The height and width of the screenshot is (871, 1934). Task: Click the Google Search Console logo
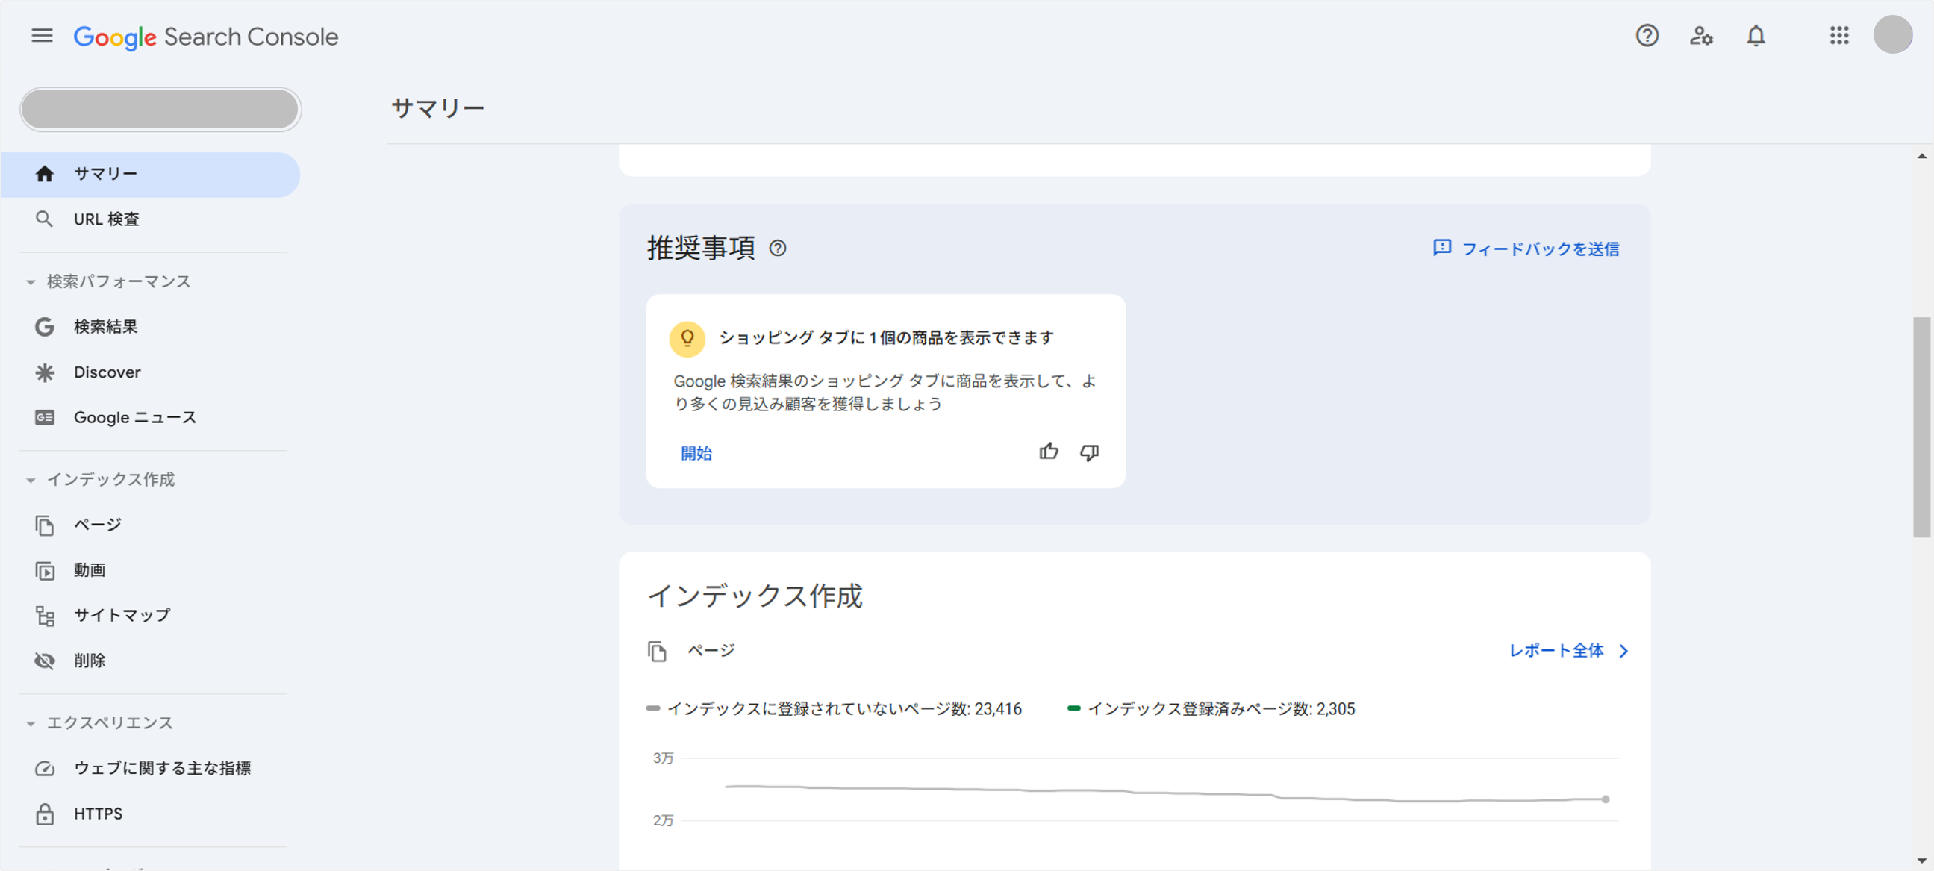tap(206, 36)
